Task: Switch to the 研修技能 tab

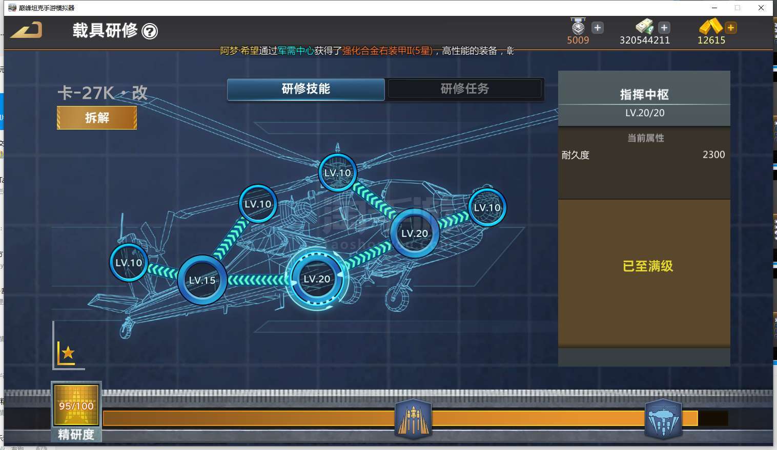Action: pos(306,89)
